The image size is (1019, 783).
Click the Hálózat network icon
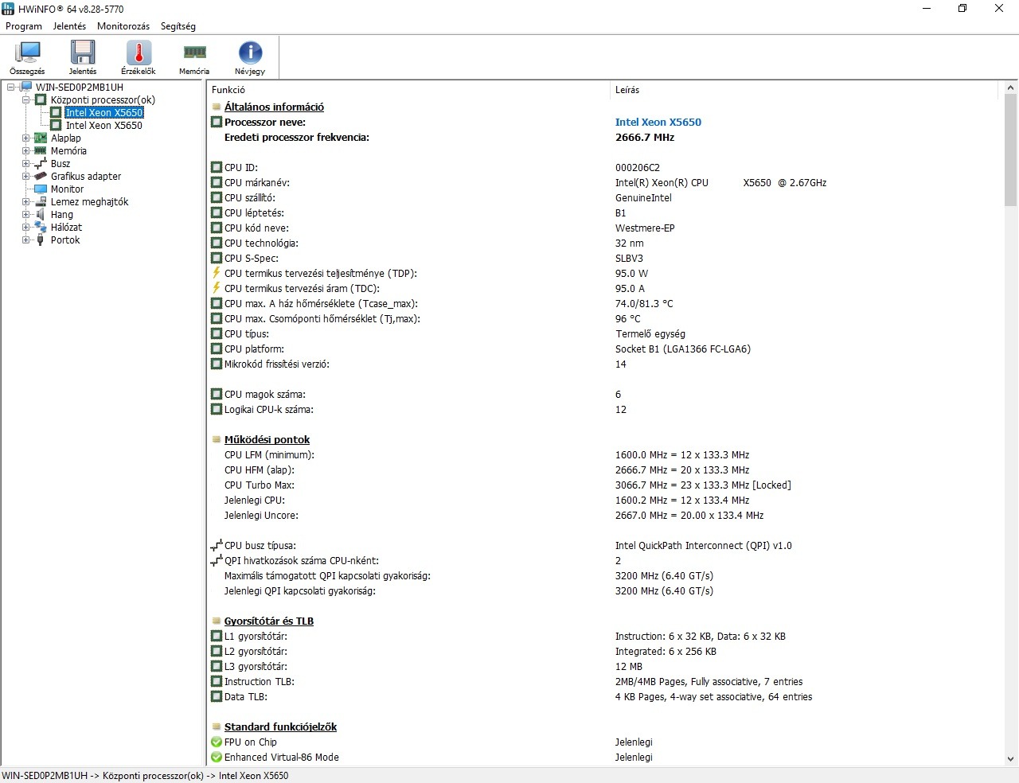click(x=41, y=227)
